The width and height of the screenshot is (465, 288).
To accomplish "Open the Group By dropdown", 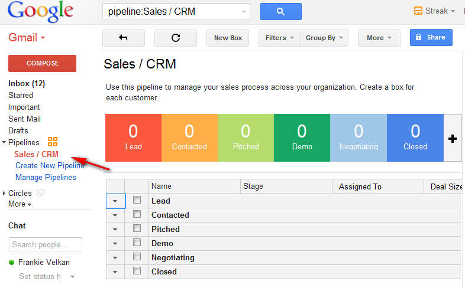I will [324, 38].
